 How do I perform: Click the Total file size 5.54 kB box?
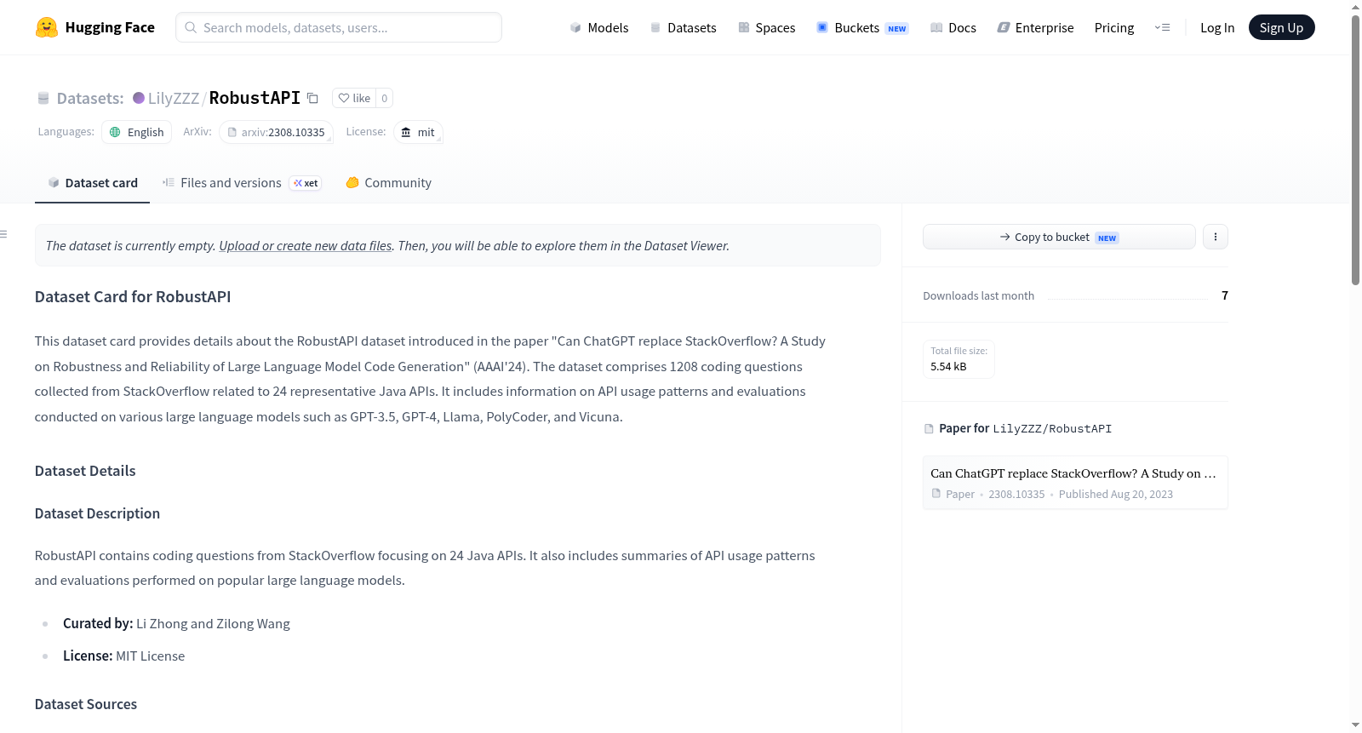coord(959,358)
